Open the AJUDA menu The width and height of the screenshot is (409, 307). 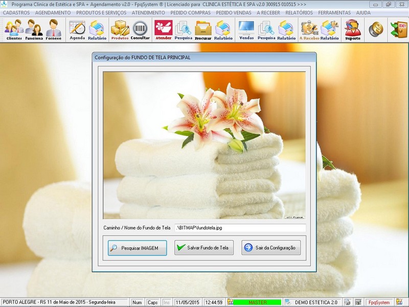click(363, 12)
